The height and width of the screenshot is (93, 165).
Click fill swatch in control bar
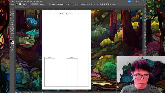(17, 4)
